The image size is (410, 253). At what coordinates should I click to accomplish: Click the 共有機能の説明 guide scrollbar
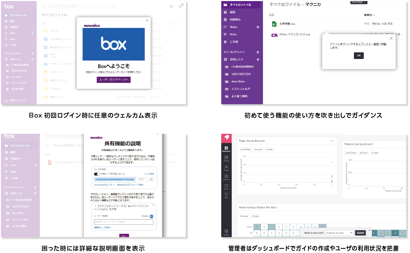tap(163, 185)
